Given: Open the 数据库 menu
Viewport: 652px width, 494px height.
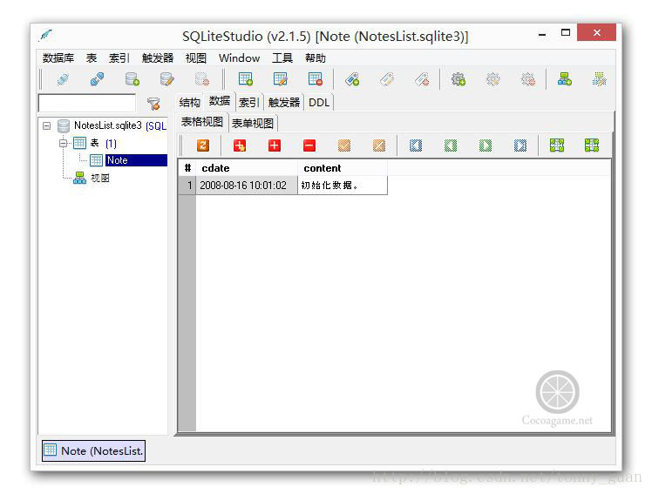Looking at the screenshot, I should coord(58,58).
